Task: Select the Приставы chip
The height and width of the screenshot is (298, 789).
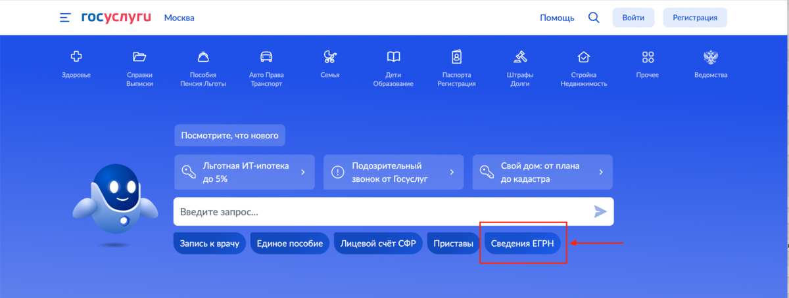Action: [454, 244]
